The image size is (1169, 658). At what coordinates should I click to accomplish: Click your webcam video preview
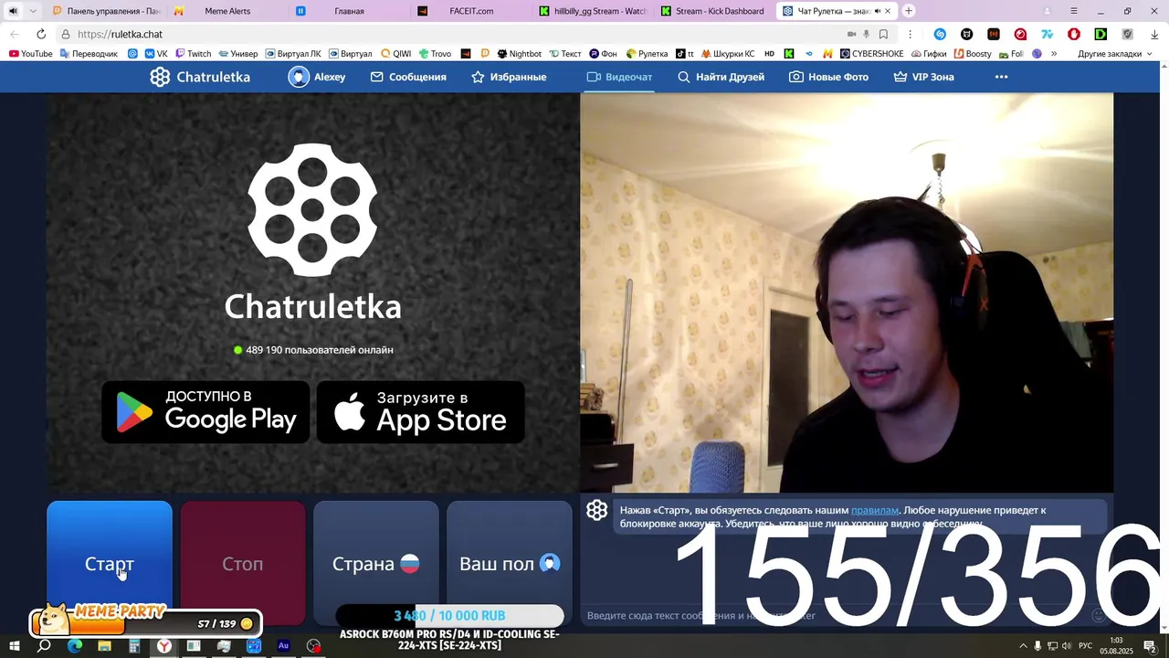[x=847, y=292]
